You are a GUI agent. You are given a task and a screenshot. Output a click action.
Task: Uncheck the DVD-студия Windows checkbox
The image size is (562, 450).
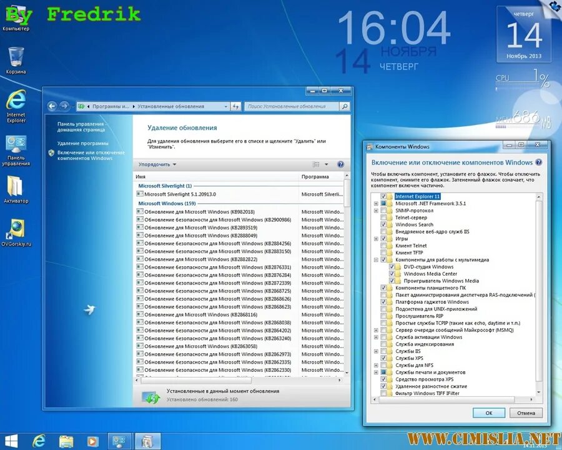point(392,267)
